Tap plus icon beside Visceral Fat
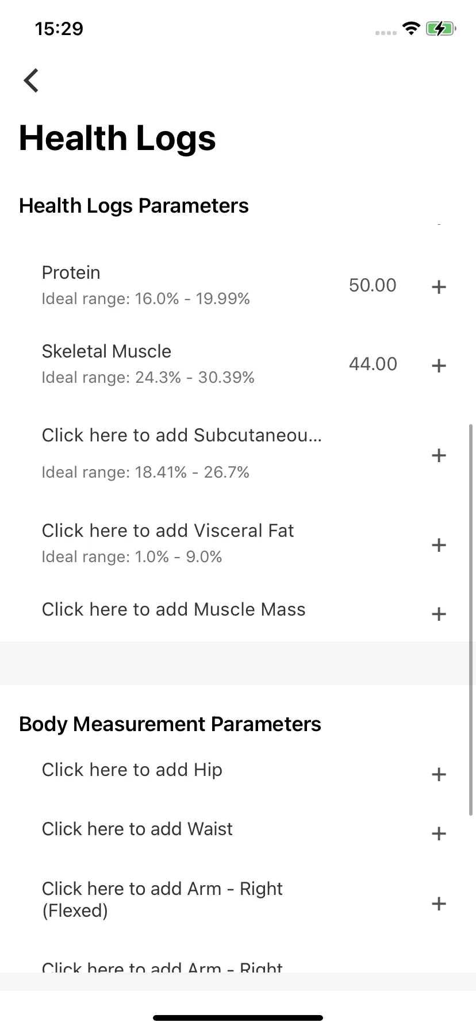This screenshot has width=476, height=1030. click(439, 544)
